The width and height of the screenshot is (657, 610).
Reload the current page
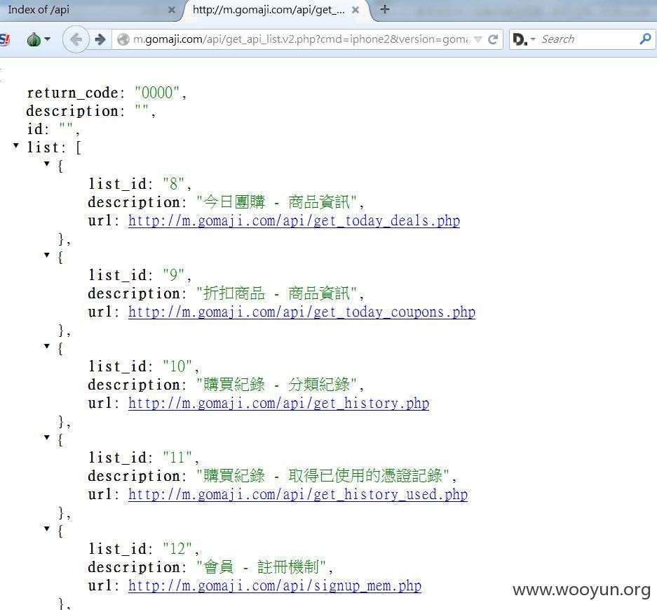point(493,39)
